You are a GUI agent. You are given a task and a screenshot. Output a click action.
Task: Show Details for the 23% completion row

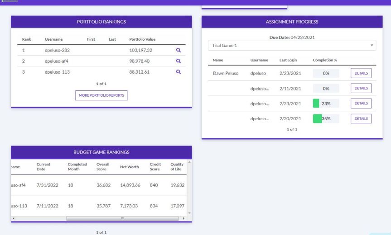pyautogui.click(x=361, y=103)
